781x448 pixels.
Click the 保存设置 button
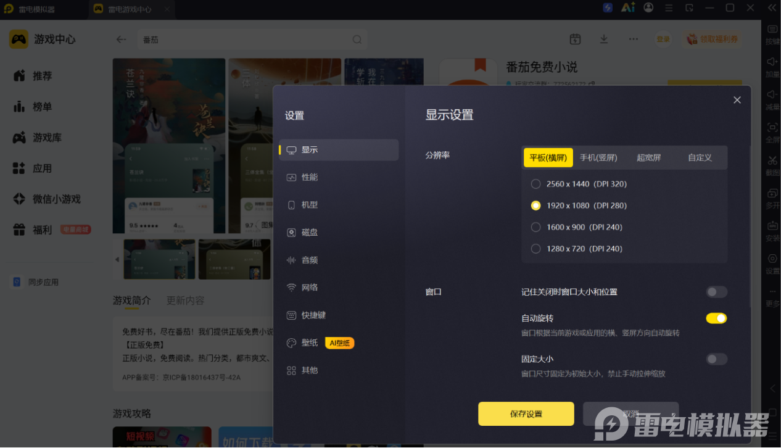[526, 414]
